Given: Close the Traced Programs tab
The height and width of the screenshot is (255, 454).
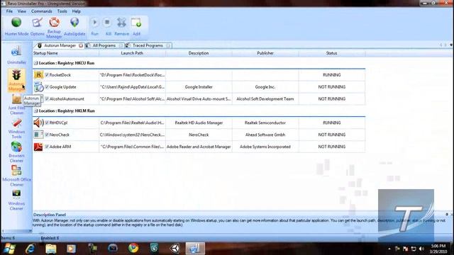Looking at the screenshot, I should click(169, 45).
